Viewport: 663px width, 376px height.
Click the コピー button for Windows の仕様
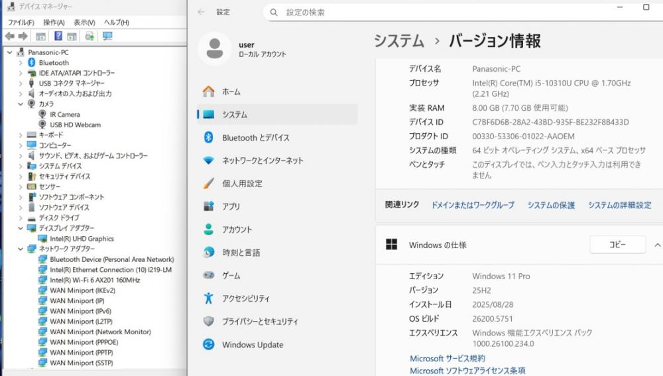(x=618, y=245)
